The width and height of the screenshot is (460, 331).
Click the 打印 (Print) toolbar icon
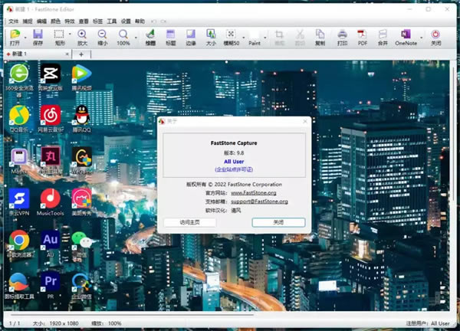342,38
